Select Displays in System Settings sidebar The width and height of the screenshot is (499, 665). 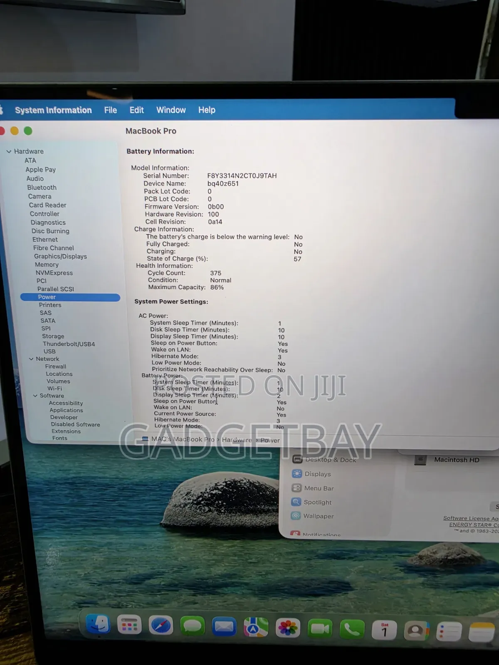coord(318,474)
